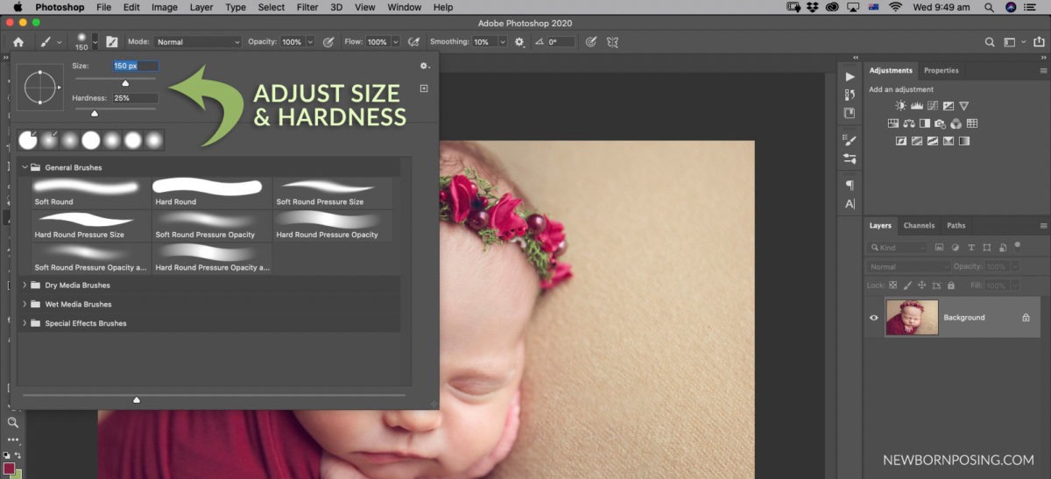Switch to the Paths tab

[x=956, y=225]
